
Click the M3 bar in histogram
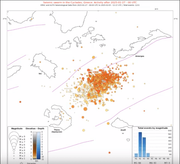144,147
